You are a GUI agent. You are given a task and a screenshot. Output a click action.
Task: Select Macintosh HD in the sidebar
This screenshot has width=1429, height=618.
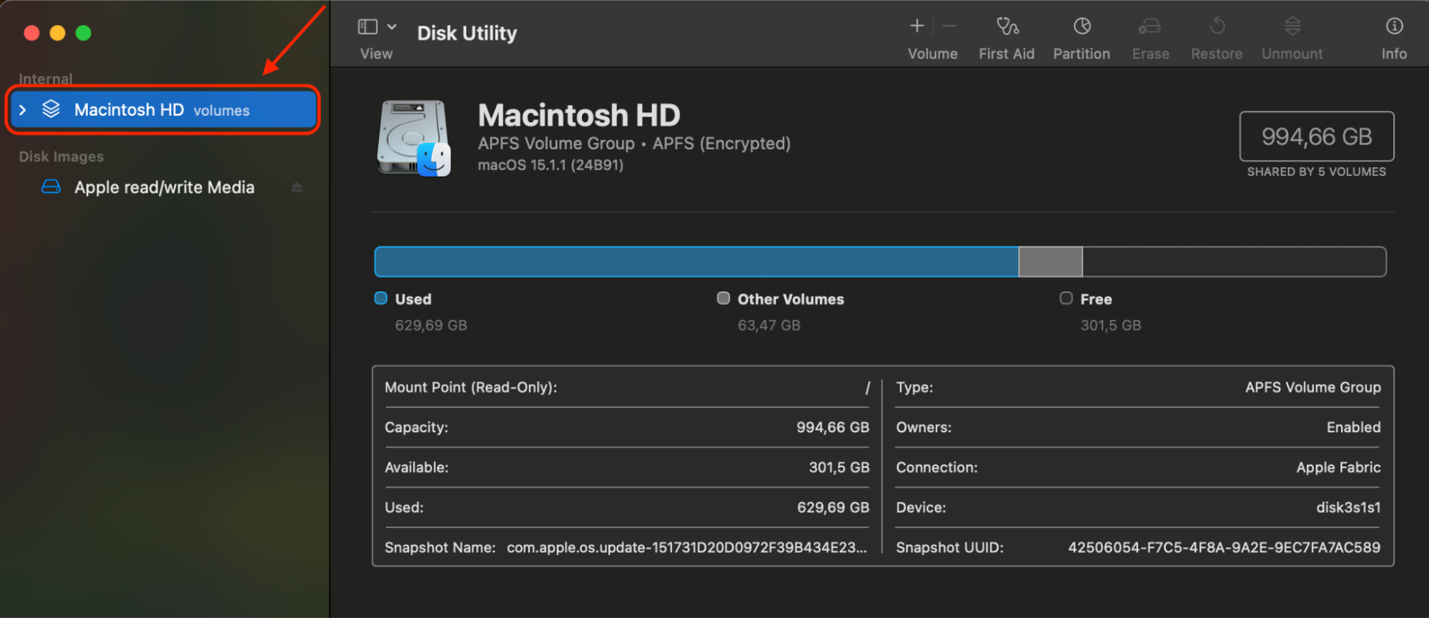164,110
